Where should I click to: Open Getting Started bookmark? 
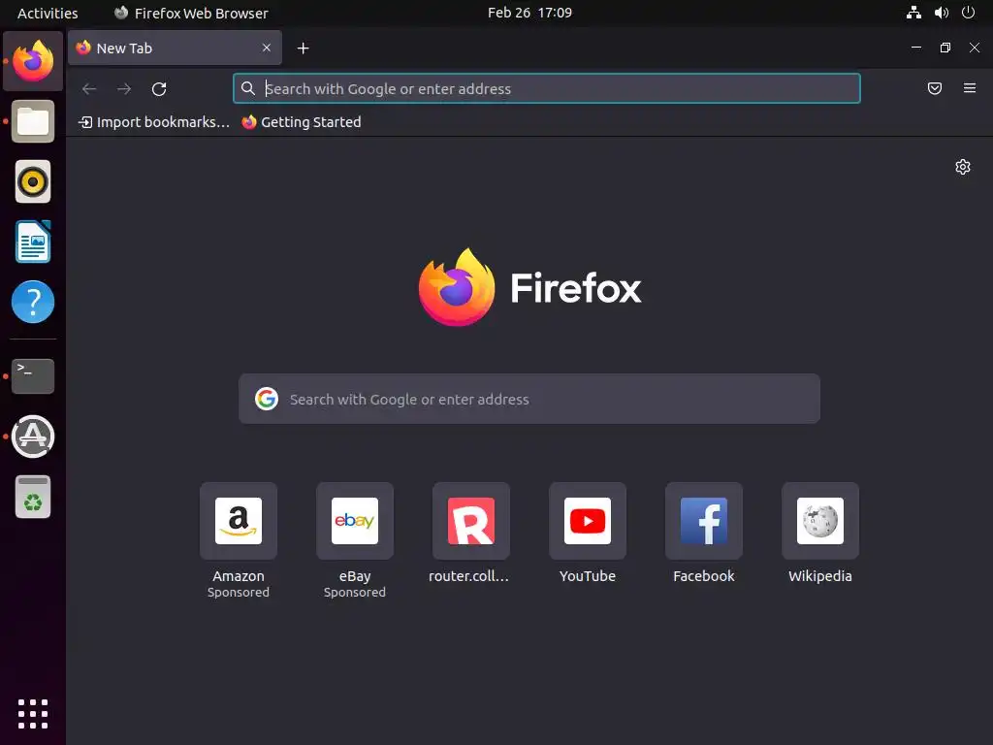pyautogui.click(x=302, y=122)
